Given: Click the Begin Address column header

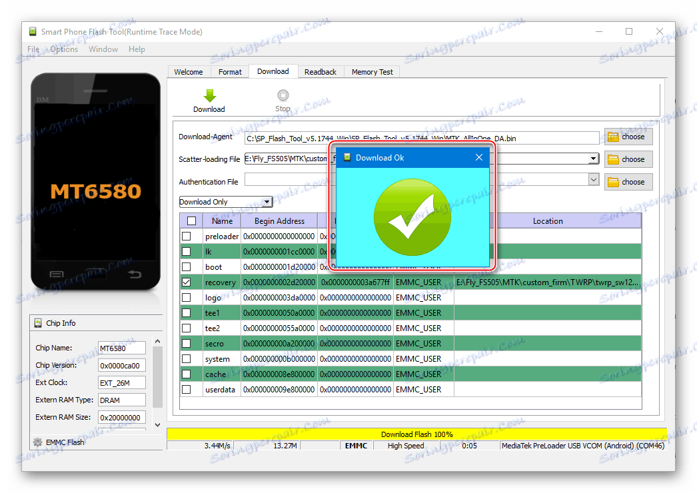Looking at the screenshot, I should point(279,221).
